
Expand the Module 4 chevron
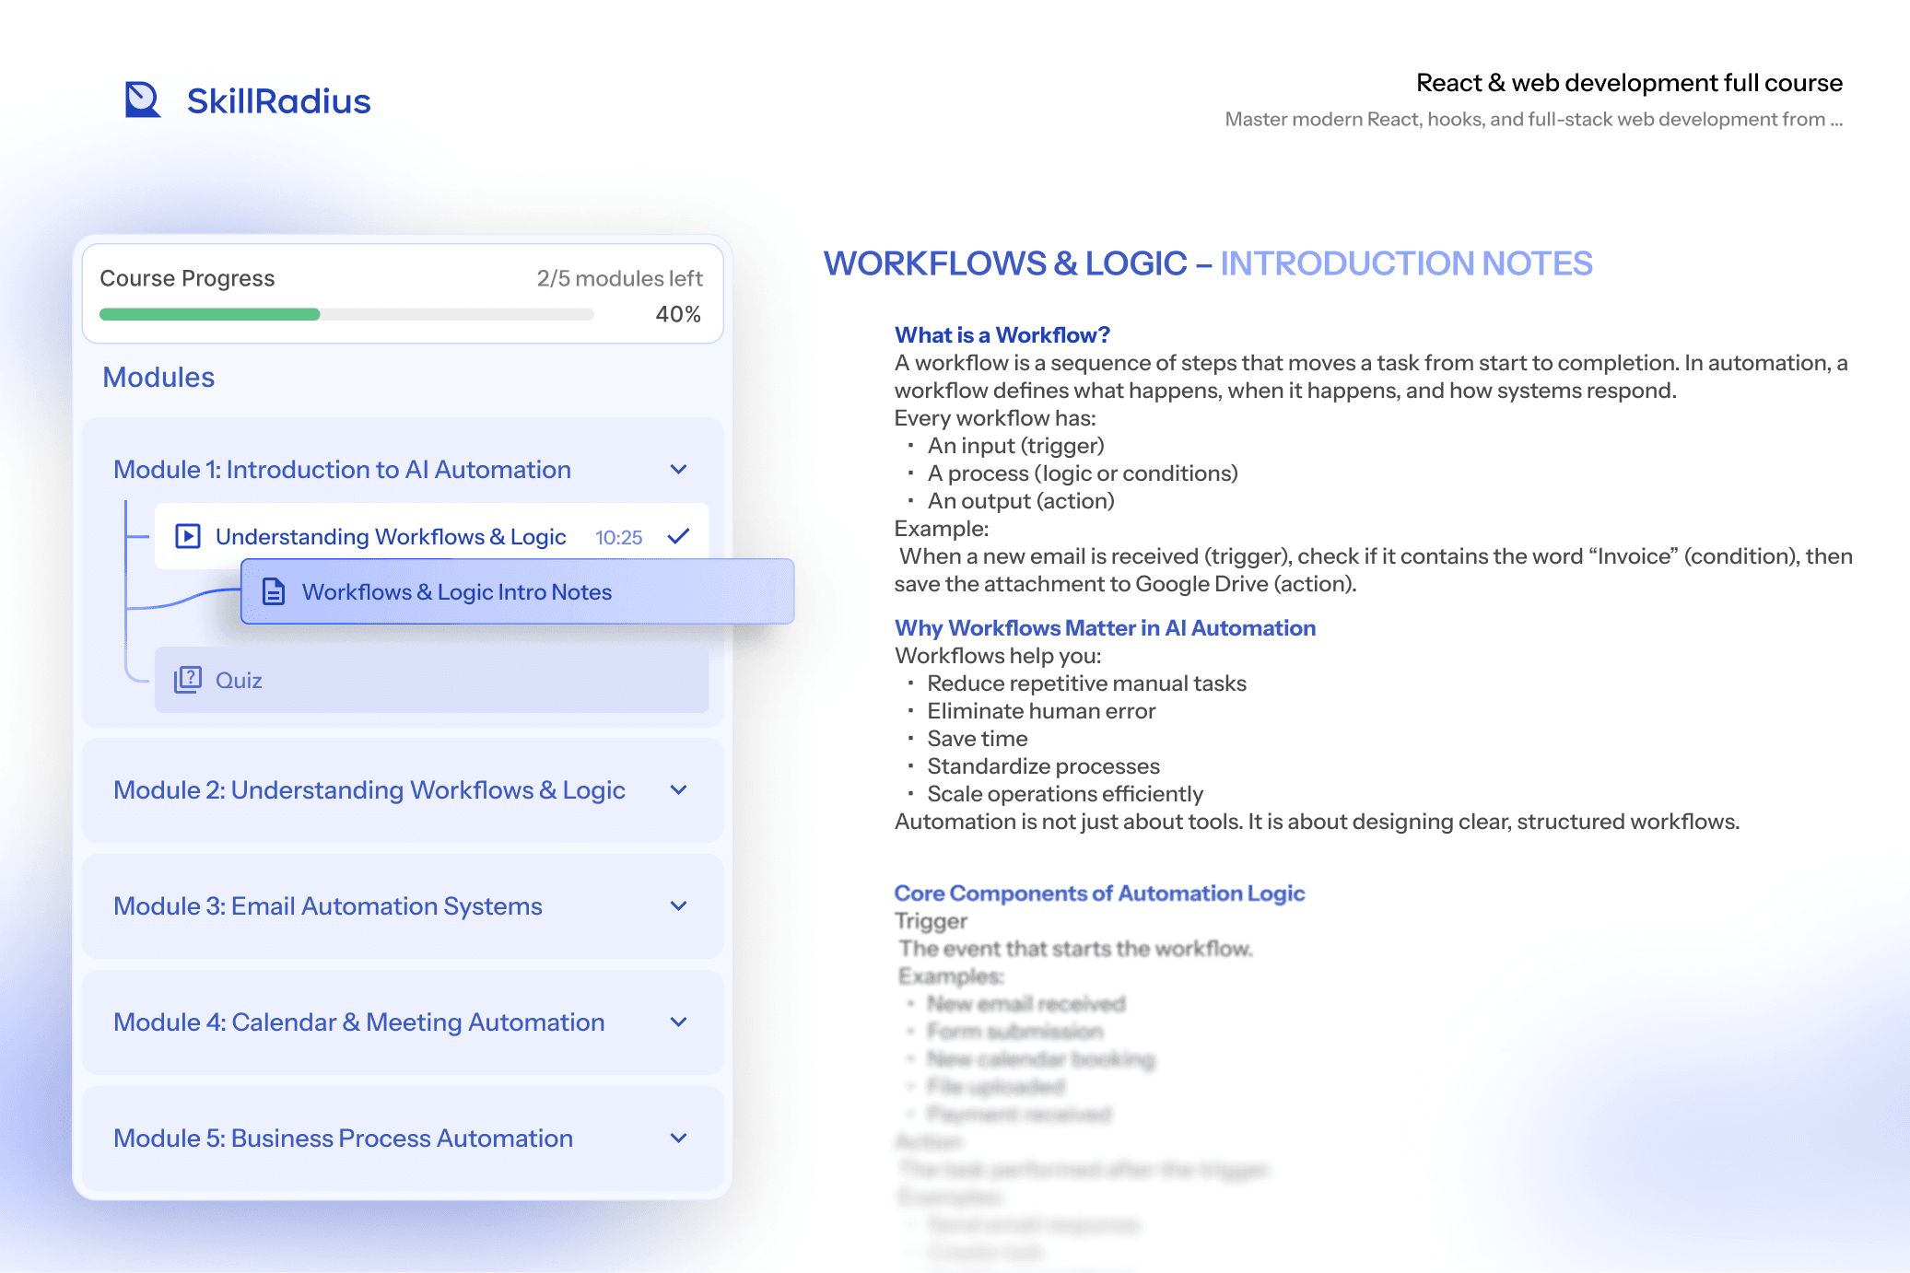[x=679, y=1022]
